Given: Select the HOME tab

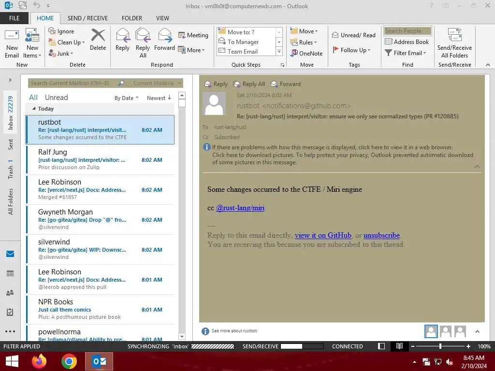Looking at the screenshot, I should (45, 18).
